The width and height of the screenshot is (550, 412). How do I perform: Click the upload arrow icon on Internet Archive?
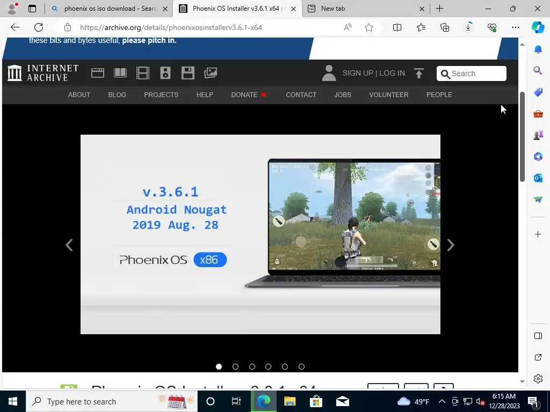[x=419, y=73]
